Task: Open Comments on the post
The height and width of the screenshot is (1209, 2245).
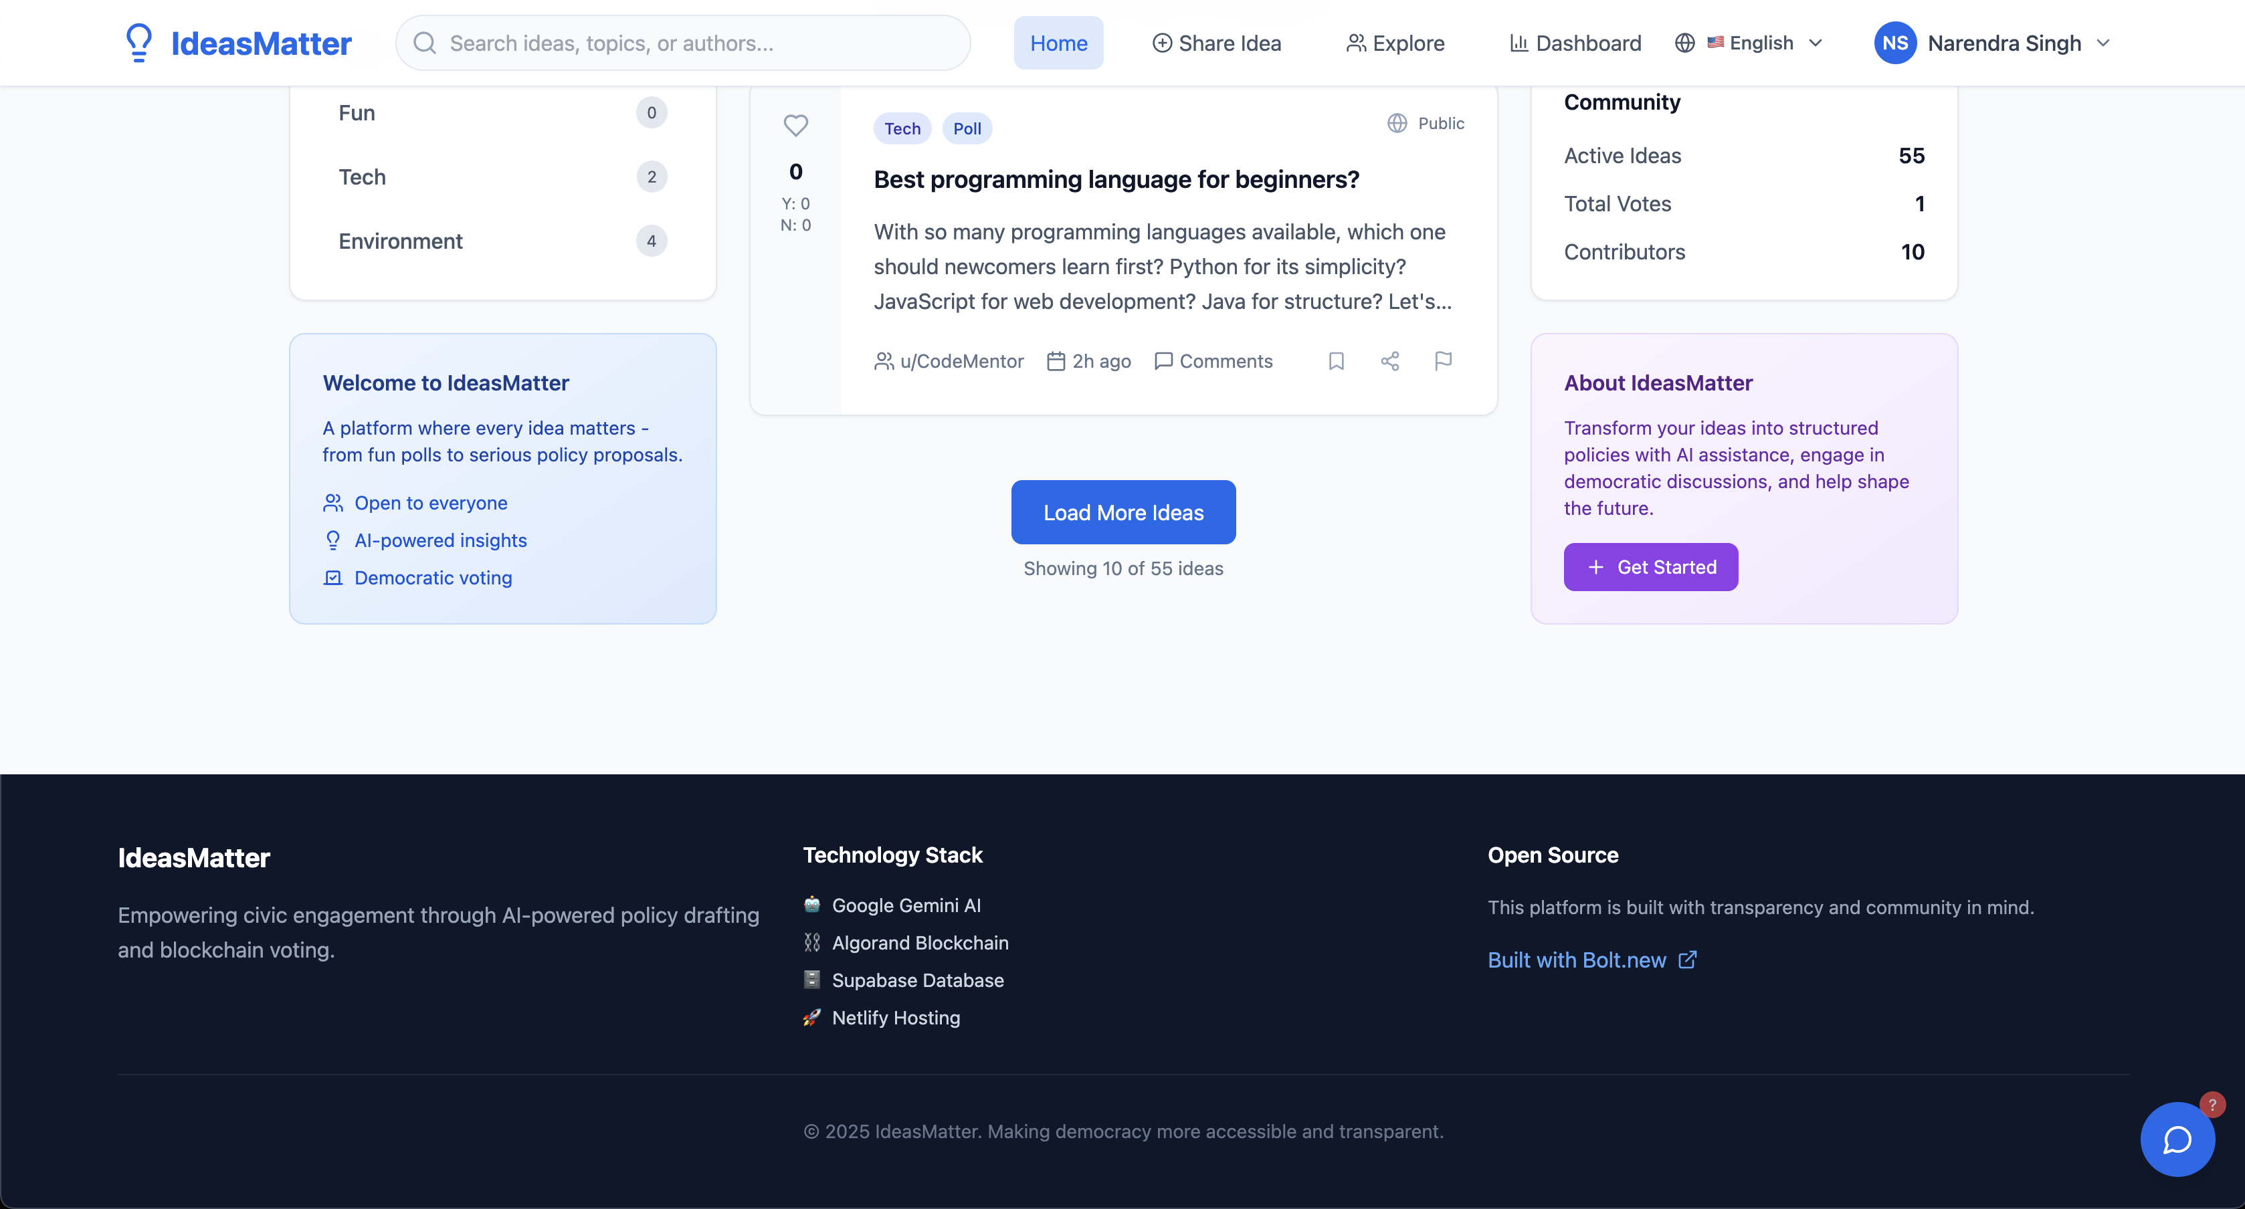Action: [x=1213, y=360]
